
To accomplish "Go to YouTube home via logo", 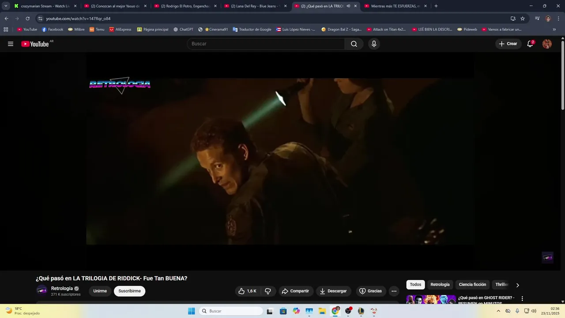I will tap(35, 44).
